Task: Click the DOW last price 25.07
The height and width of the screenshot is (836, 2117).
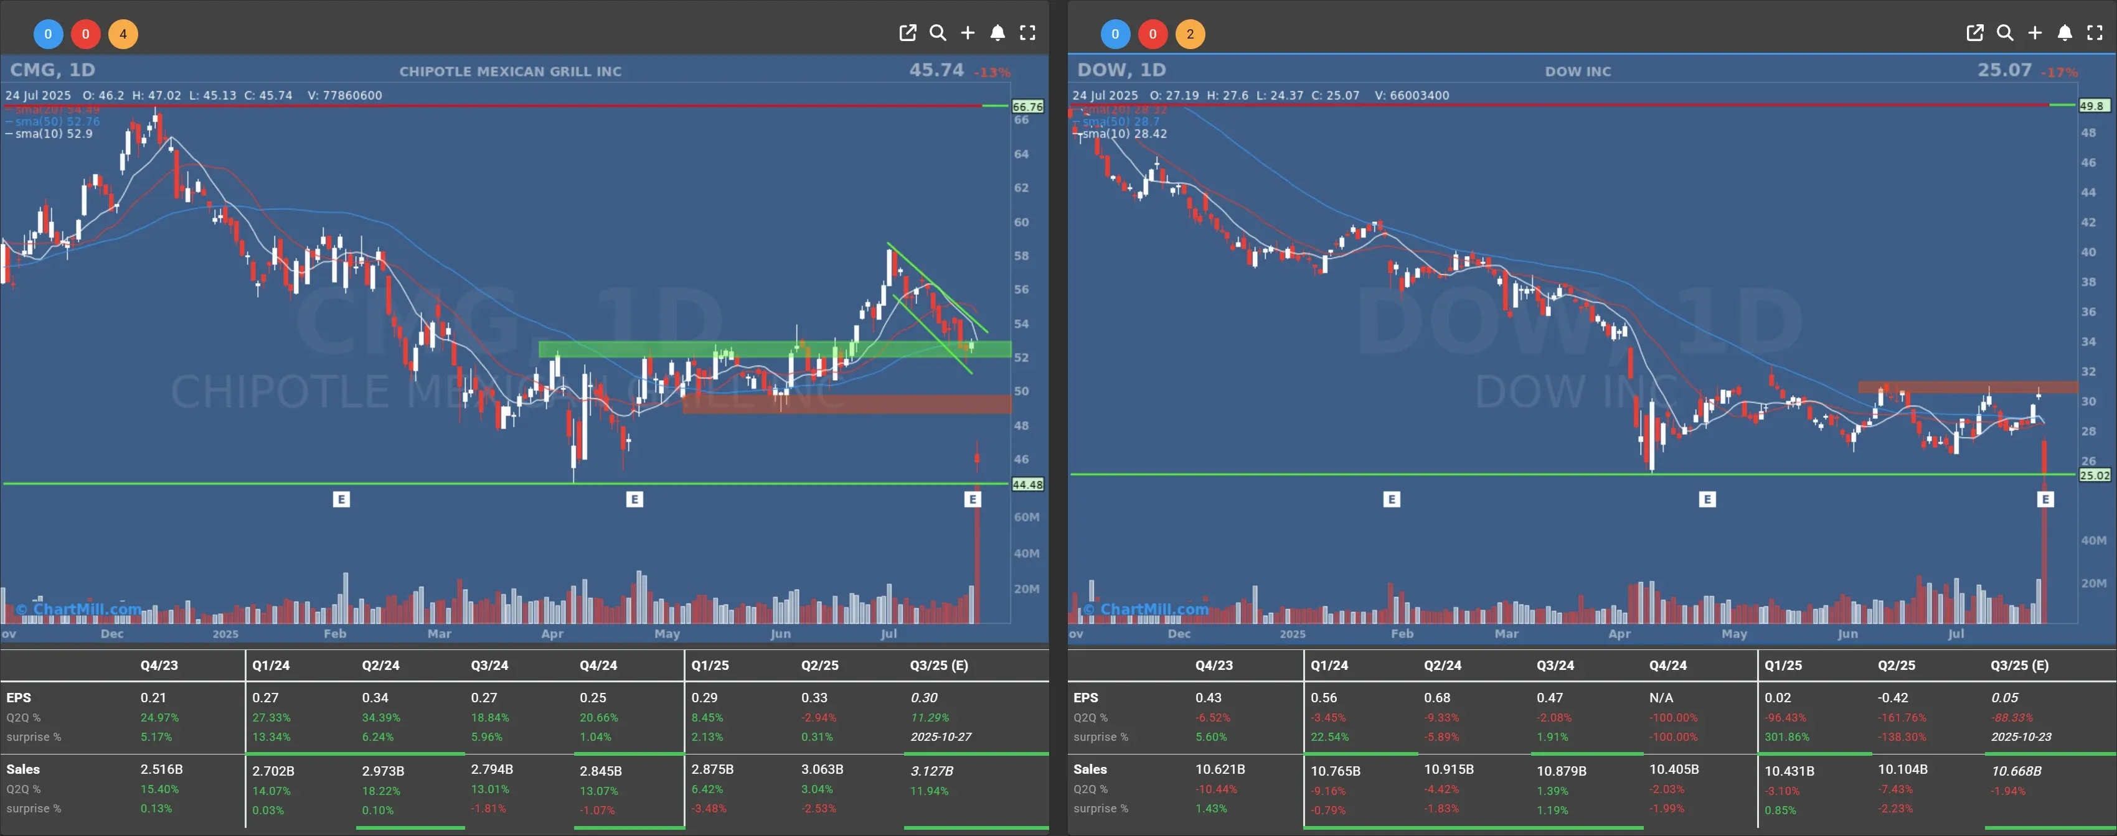Action: click(x=2004, y=70)
